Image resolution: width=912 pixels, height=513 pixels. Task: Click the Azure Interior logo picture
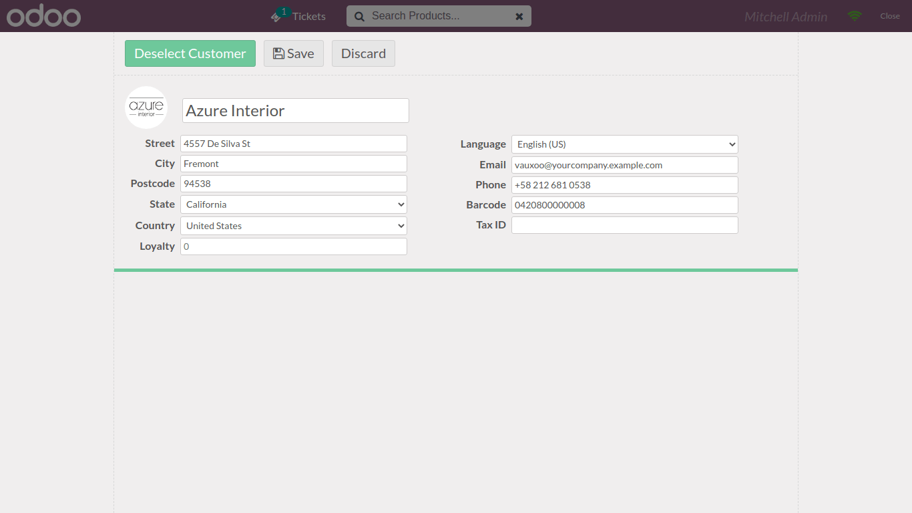pyautogui.click(x=146, y=108)
